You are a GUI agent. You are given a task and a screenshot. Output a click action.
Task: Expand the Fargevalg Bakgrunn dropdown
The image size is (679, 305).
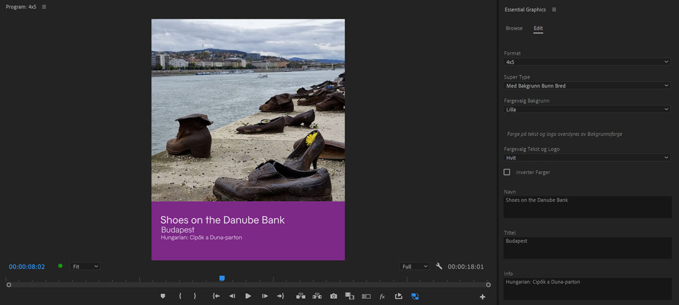point(587,109)
